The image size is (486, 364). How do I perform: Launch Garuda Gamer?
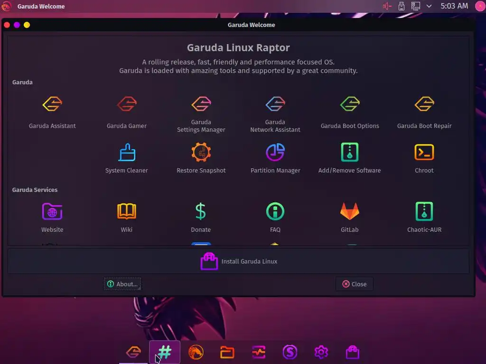pos(126,112)
